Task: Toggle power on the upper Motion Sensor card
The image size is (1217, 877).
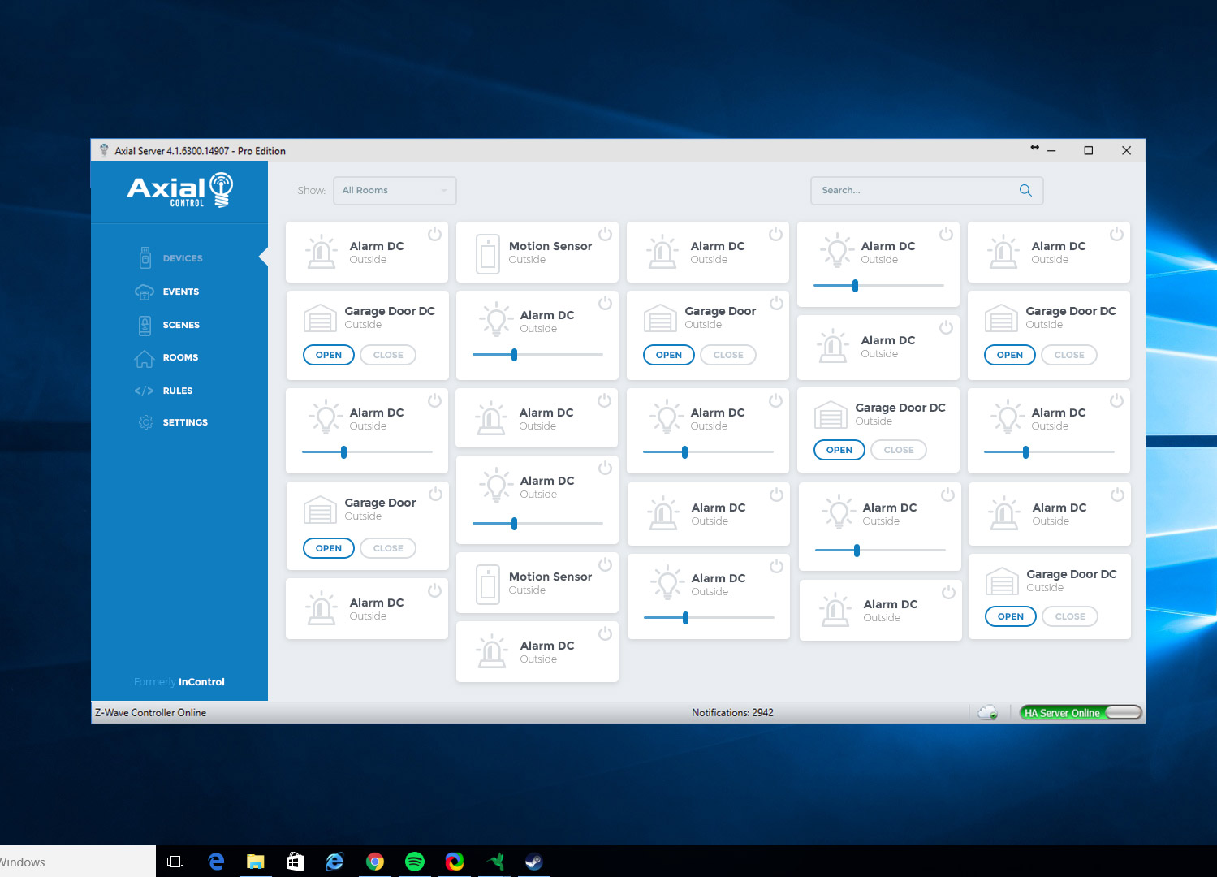Action: pyautogui.click(x=605, y=235)
